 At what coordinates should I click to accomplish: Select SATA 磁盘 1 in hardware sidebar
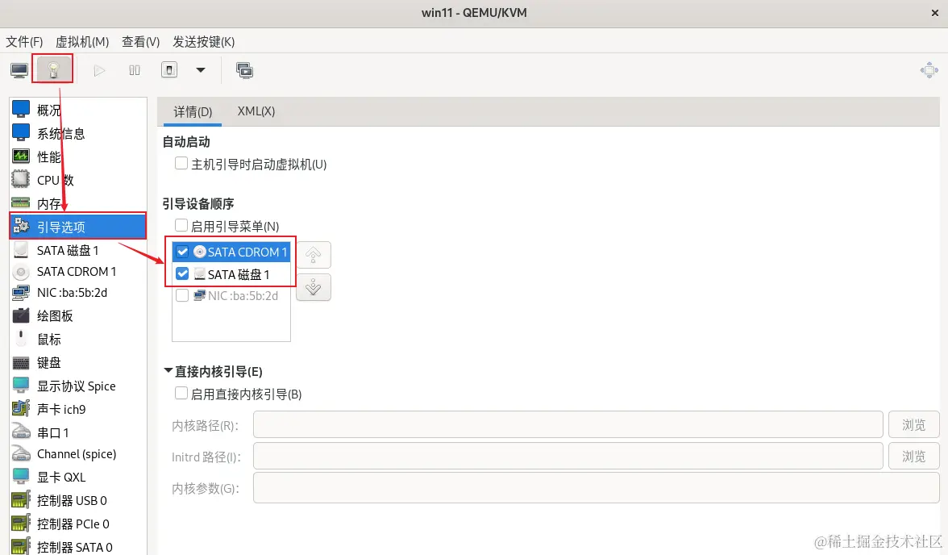click(x=78, y=250)
